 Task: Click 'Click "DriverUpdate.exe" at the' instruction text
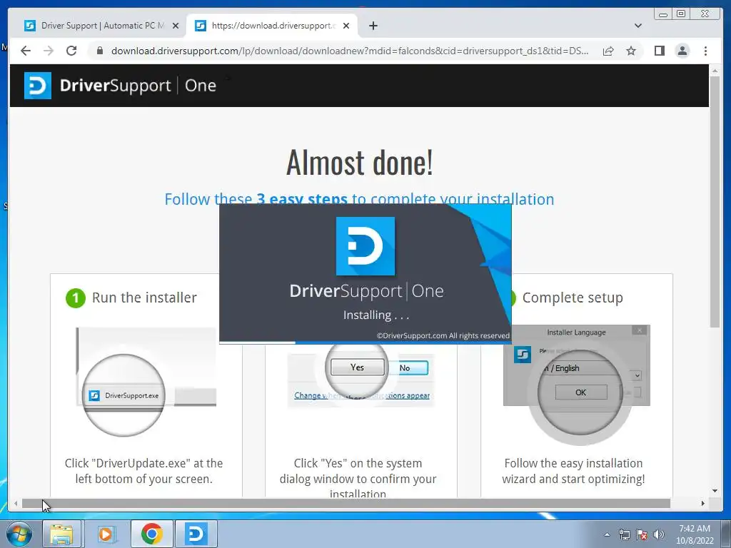(x=143, y=463)
